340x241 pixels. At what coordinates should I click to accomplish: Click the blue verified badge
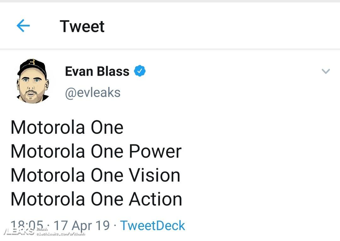[x=140, y=72]
